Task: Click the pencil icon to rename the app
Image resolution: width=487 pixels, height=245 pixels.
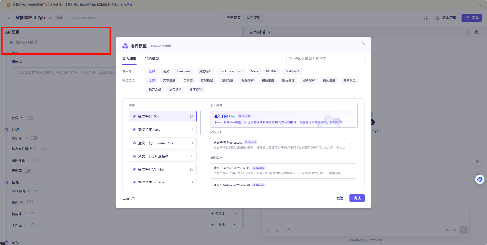Action: (x=50, y=18)
